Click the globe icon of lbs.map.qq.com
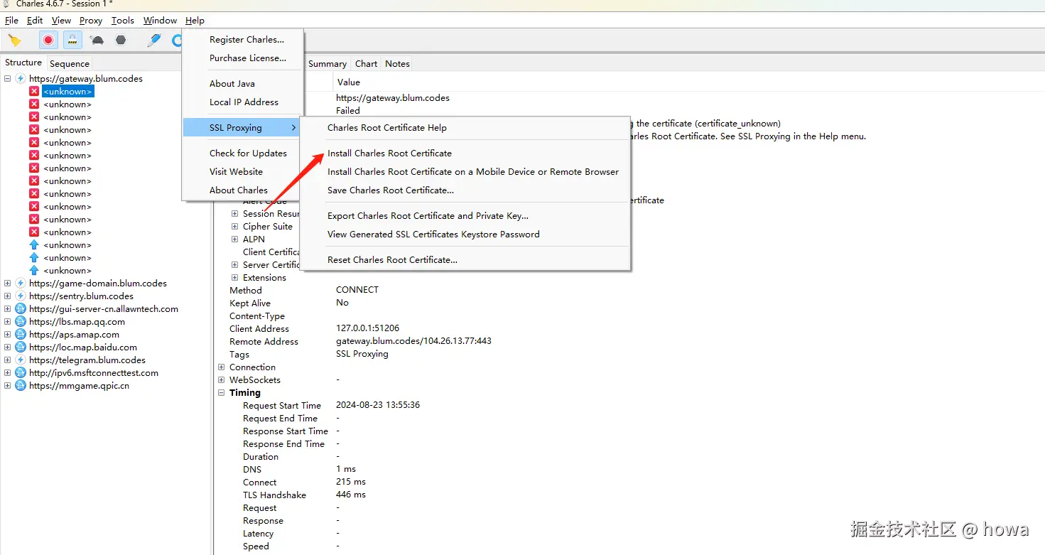The image size is (1045, 555). pos(21,321)
